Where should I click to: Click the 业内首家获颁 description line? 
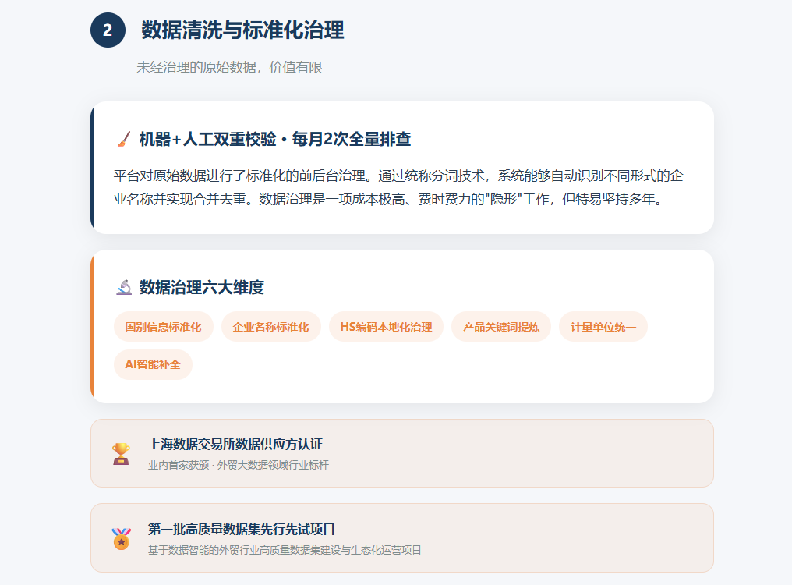(239, 465)
